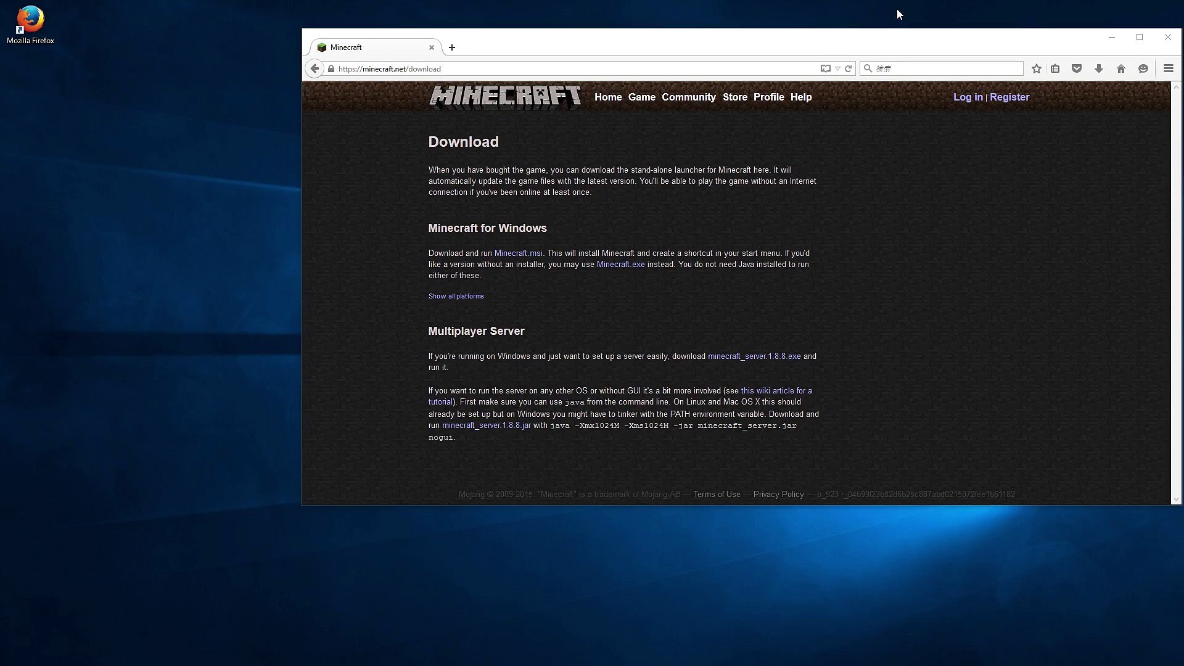Open the Downloads arrow panel

click(1099, 68)
